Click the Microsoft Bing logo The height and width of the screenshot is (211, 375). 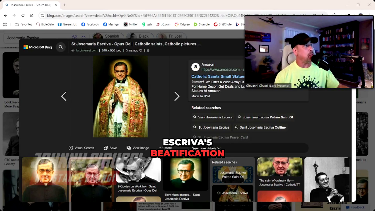pyautogui.click(x=38, y=47)
